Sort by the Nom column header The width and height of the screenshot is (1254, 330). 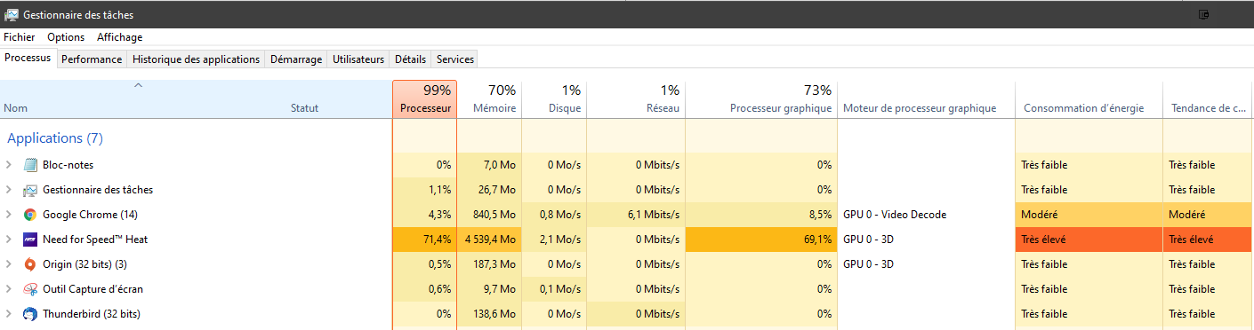click(16, 108)
